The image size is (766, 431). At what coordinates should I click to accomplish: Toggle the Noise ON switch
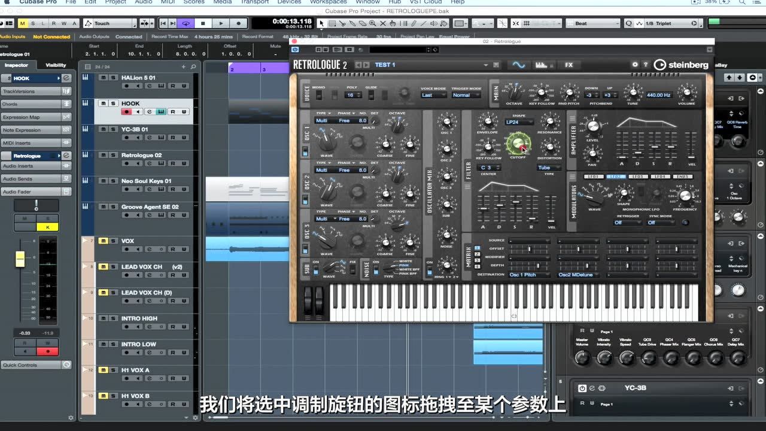pos(376,269)
